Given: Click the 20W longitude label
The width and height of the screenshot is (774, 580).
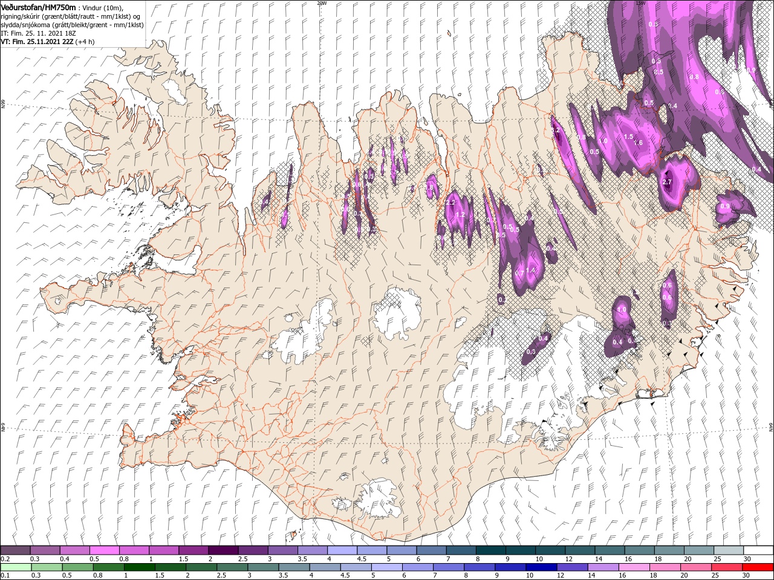Looking at the screenshot, I should pyautogui.click(x=322, y=3).
